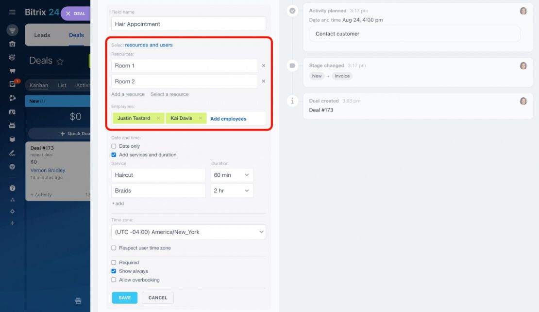This screenshot has height=312, width=539.
Task: Click avatar on Activity planned entry
Action: (523, 11)
